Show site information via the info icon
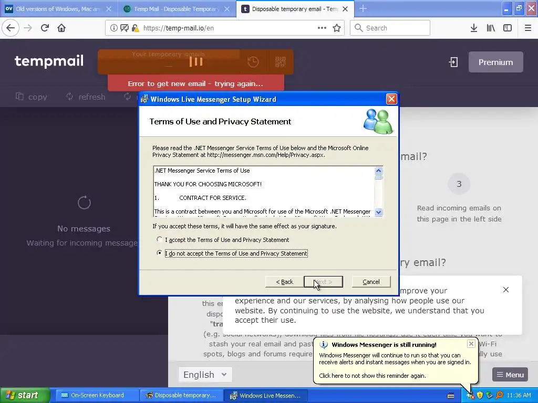The image size is (538, 403). coord(113,28)
